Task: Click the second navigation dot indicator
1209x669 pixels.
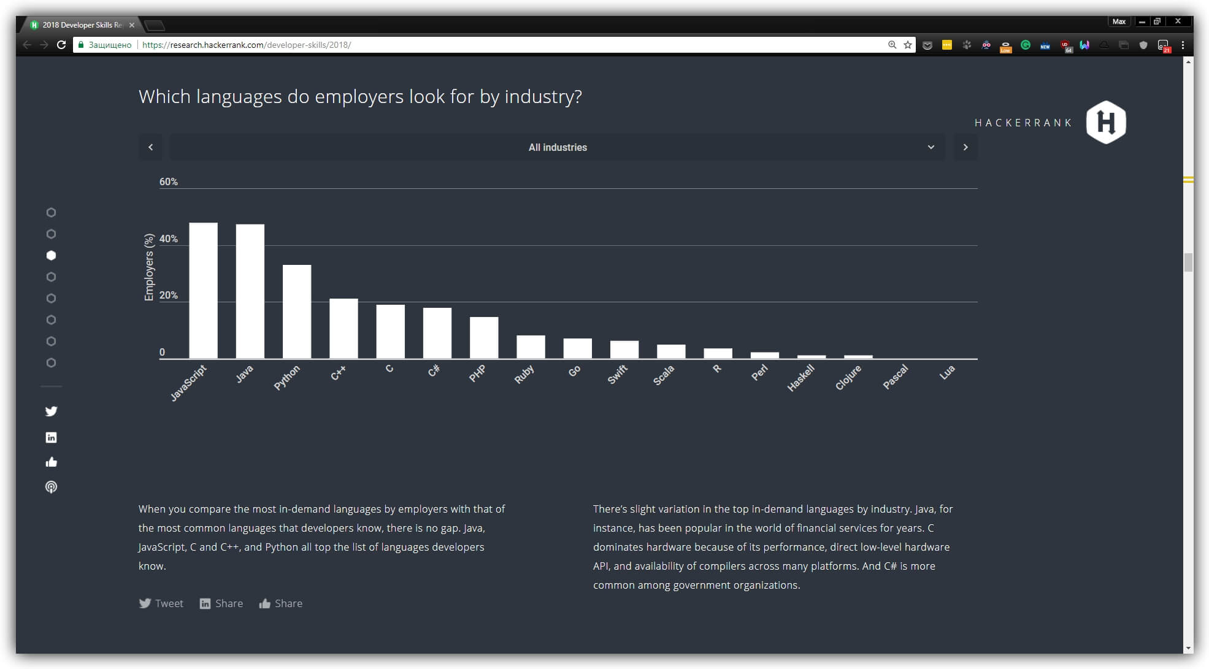Action: click(x=51, y=234)
